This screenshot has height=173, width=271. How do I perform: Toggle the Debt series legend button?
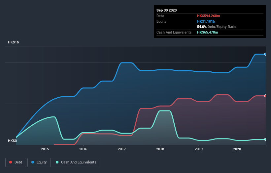[x=16, y=162]
